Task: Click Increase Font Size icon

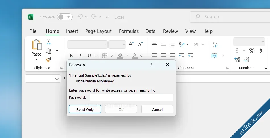Action: coord(131,44)
